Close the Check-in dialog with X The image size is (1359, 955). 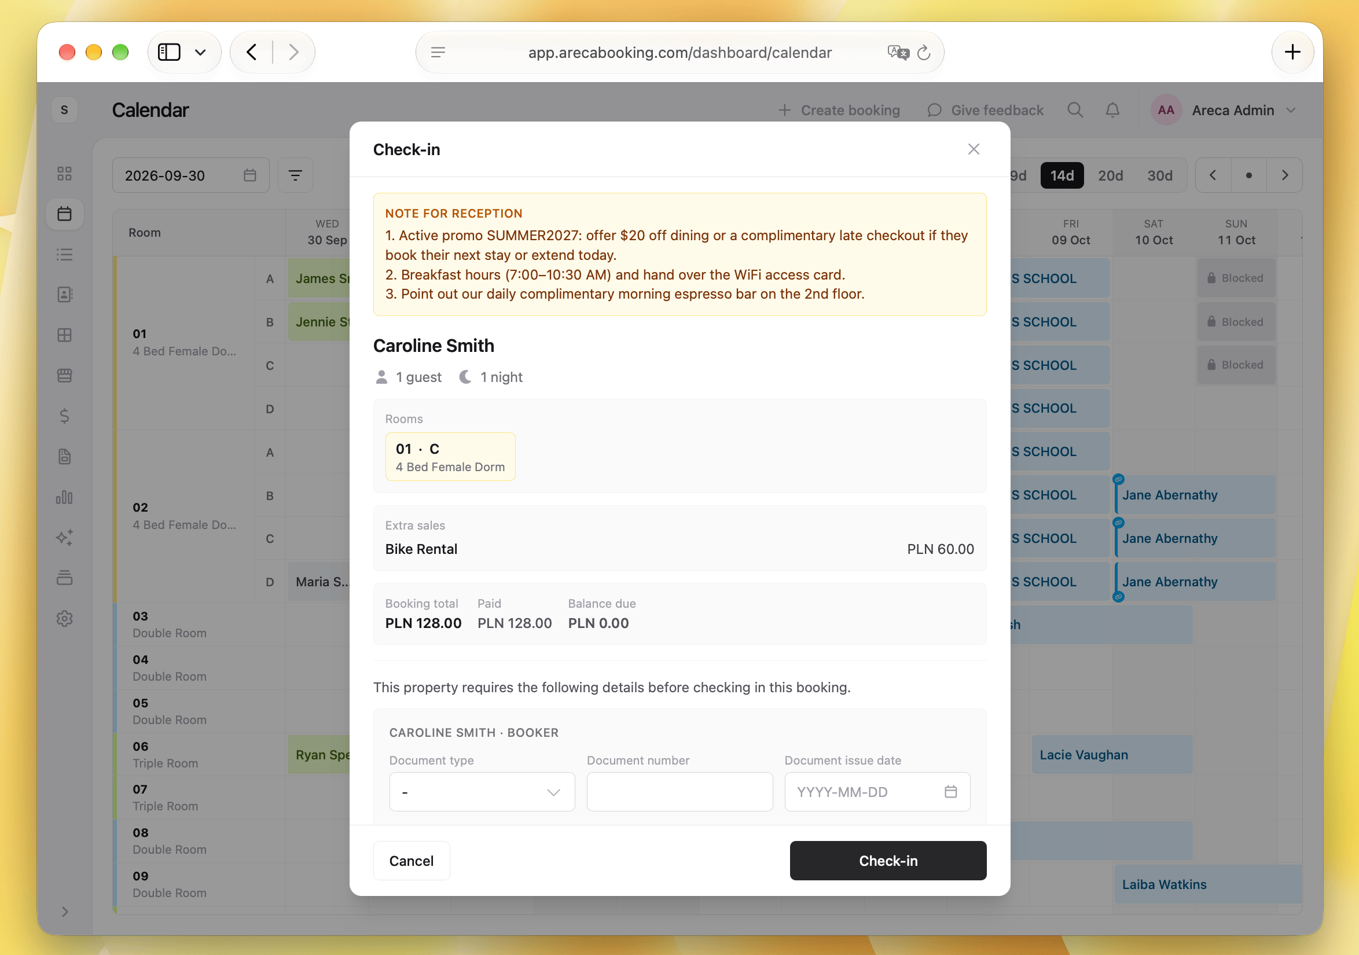pos(973,149)
